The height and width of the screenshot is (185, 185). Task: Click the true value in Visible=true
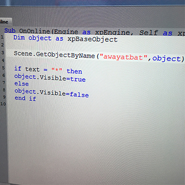click(x=78, y=79)
